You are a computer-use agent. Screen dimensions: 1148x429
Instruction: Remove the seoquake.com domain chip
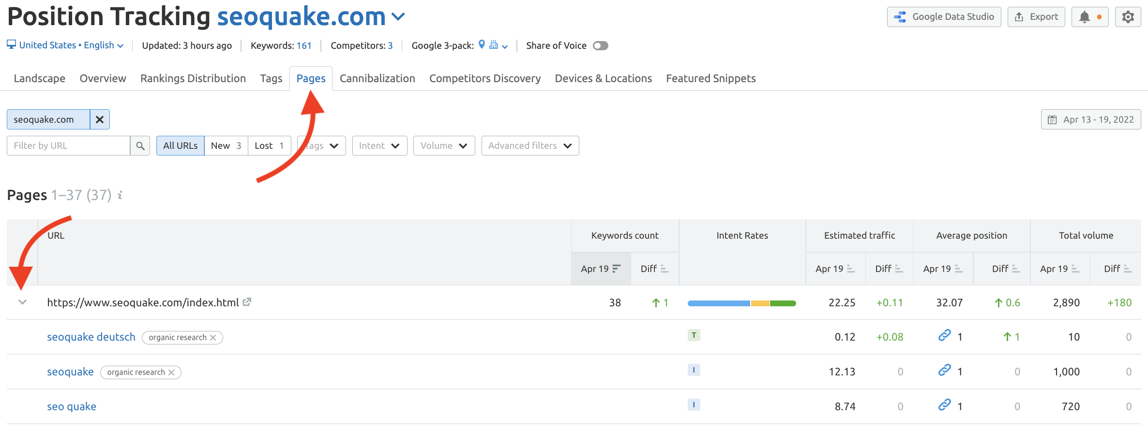click(x=100, y=119)
